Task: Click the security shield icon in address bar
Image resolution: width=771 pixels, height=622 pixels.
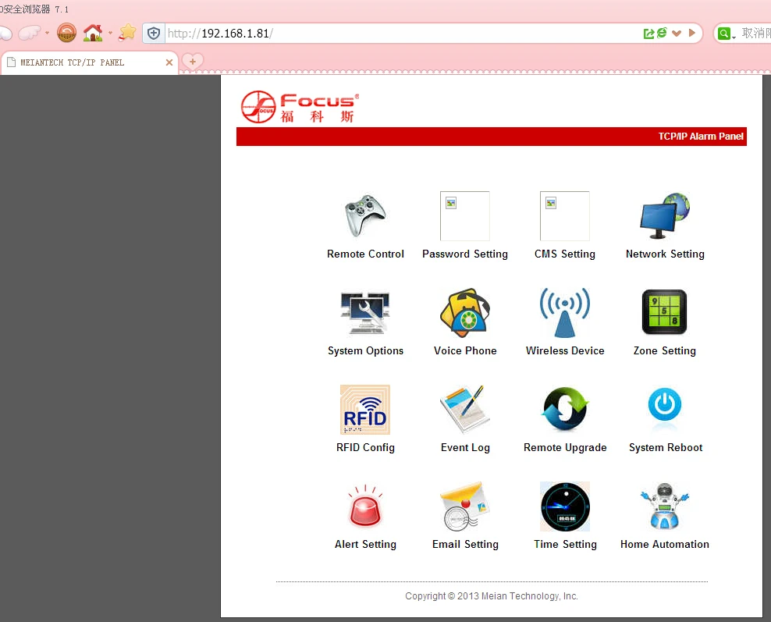Action: [154, 34]
